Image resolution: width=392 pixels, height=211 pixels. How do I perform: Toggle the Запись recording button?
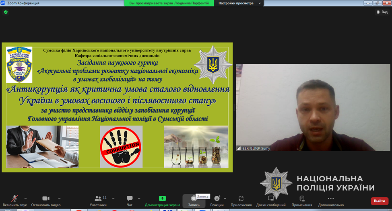coord(194,201)
